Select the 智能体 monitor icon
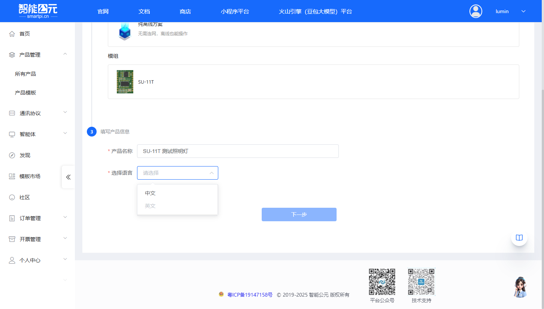 click(x=11, y=134)
